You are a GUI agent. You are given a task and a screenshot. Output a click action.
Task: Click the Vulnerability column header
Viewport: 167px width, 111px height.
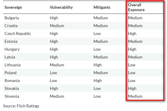61,8
